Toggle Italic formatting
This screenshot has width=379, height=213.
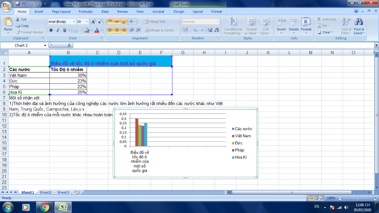click(x=58, y=30)
